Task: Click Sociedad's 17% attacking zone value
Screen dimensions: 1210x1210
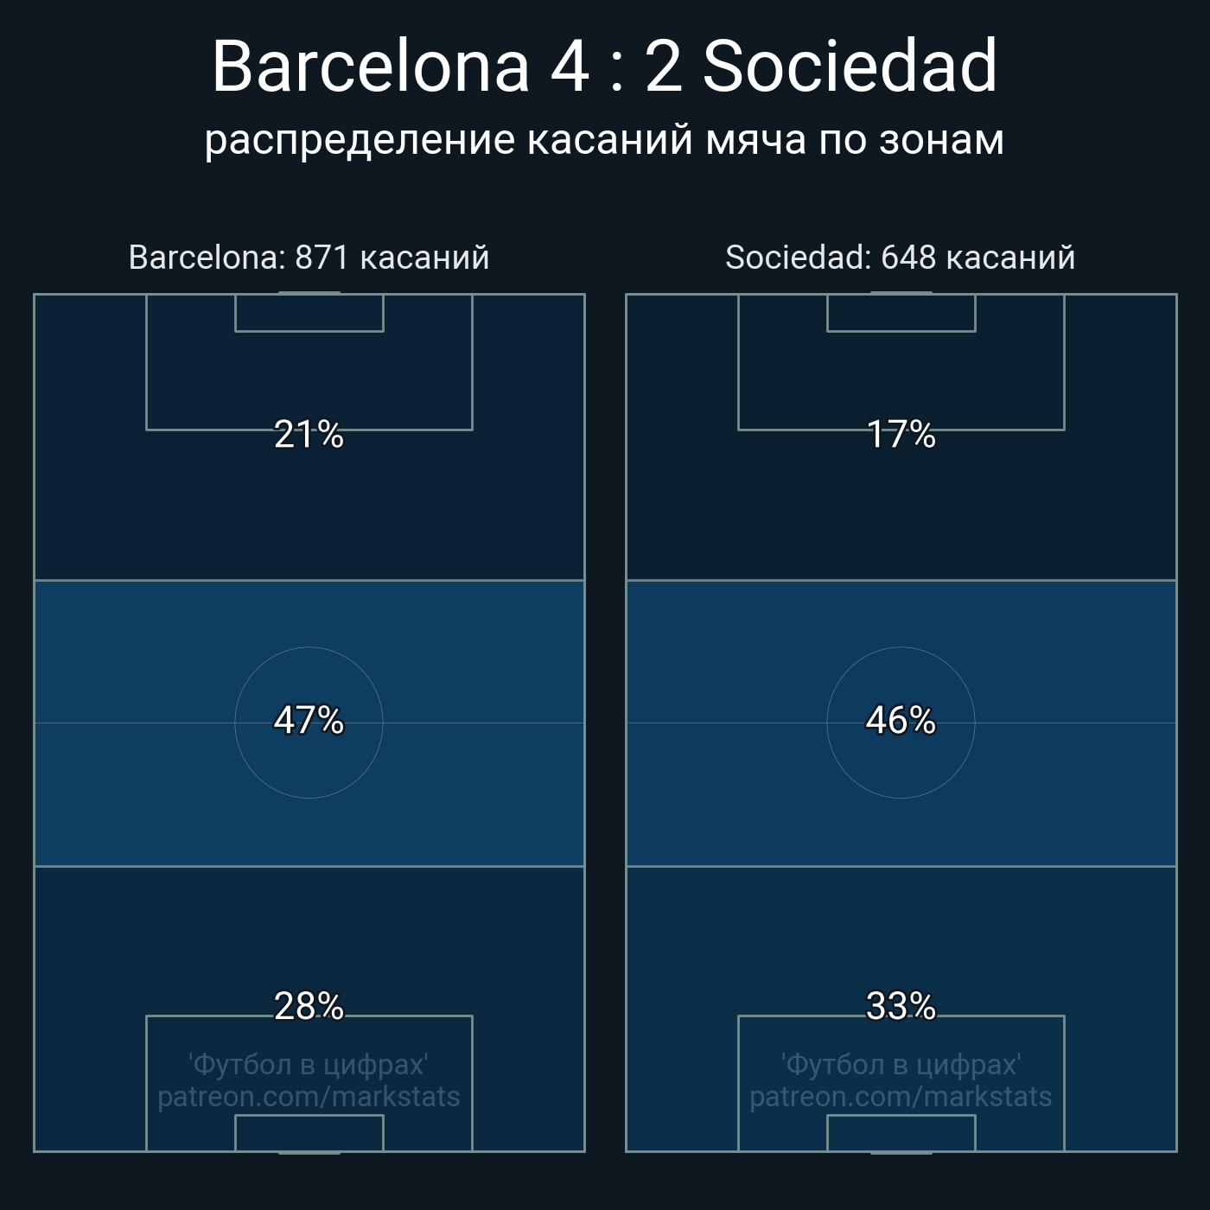Action: pos(901,434)
